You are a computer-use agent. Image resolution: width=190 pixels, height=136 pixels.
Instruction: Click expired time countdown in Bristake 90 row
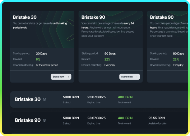pos(97,118)
